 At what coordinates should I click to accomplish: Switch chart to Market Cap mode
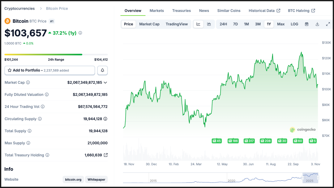149,24
